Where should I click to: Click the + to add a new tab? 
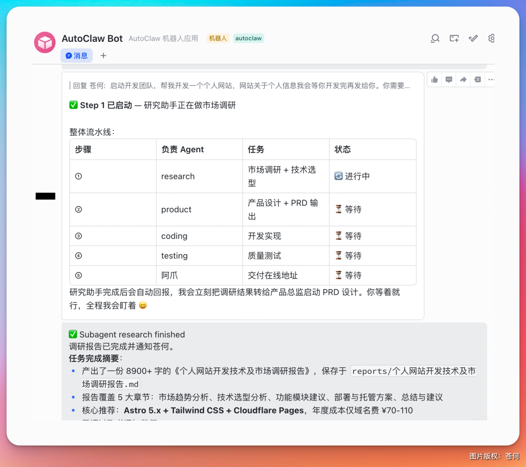[x=102, y=55]
